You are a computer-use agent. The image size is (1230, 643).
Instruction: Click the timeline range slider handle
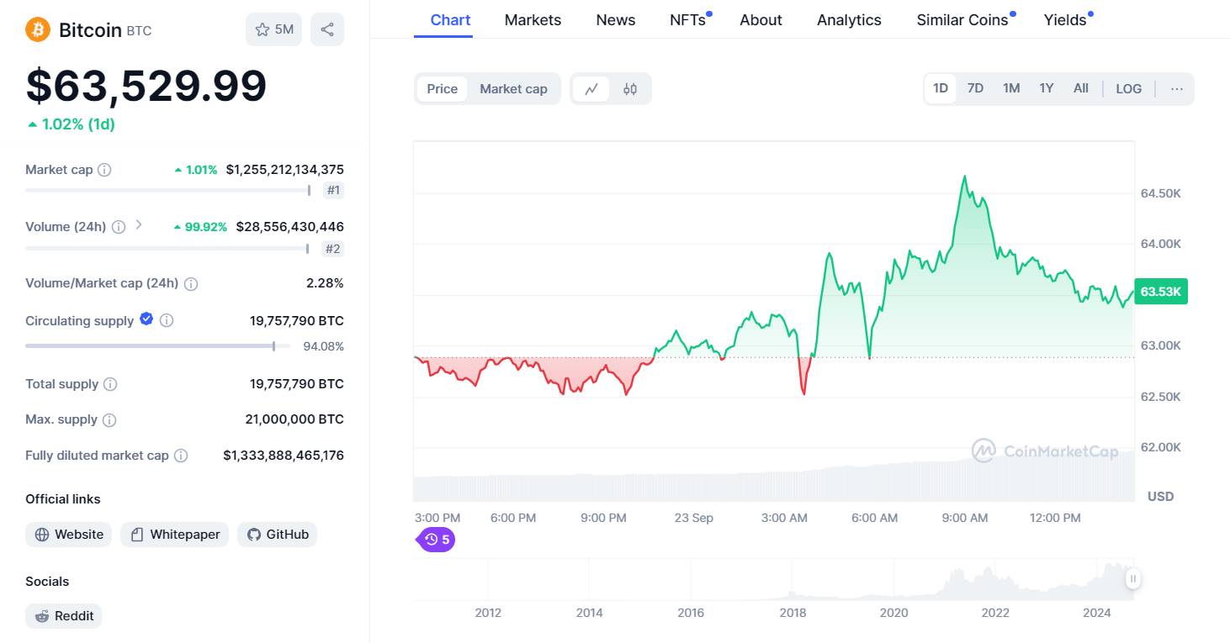coord(1133,578)
